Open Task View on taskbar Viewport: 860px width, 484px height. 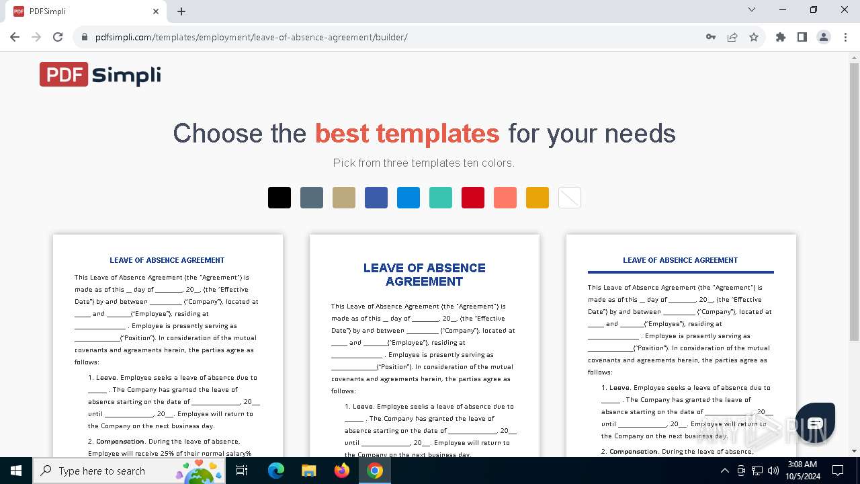[x=243, y=471]
